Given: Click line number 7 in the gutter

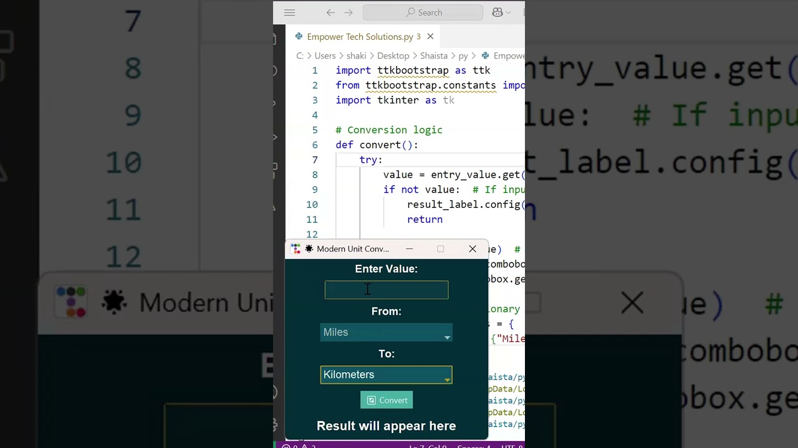Looking at the screenshot, I should coord(315,160).
